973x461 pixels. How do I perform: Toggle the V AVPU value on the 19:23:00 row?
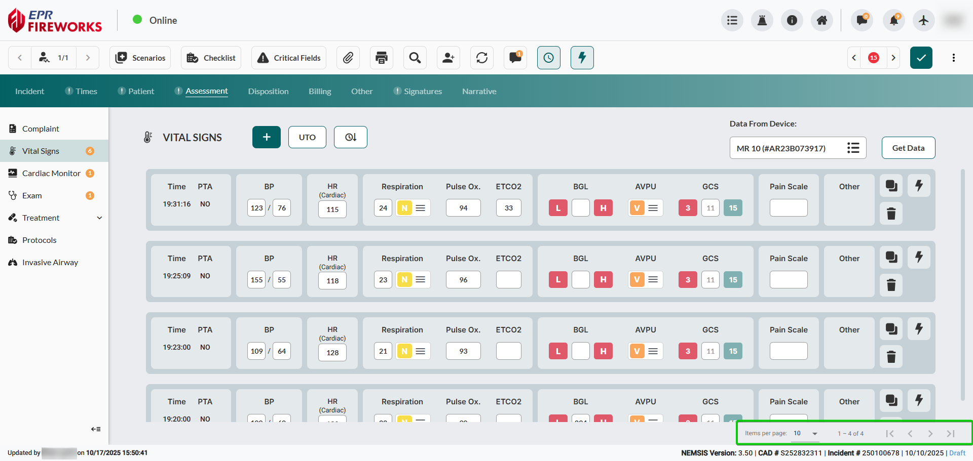coord(637,351)
